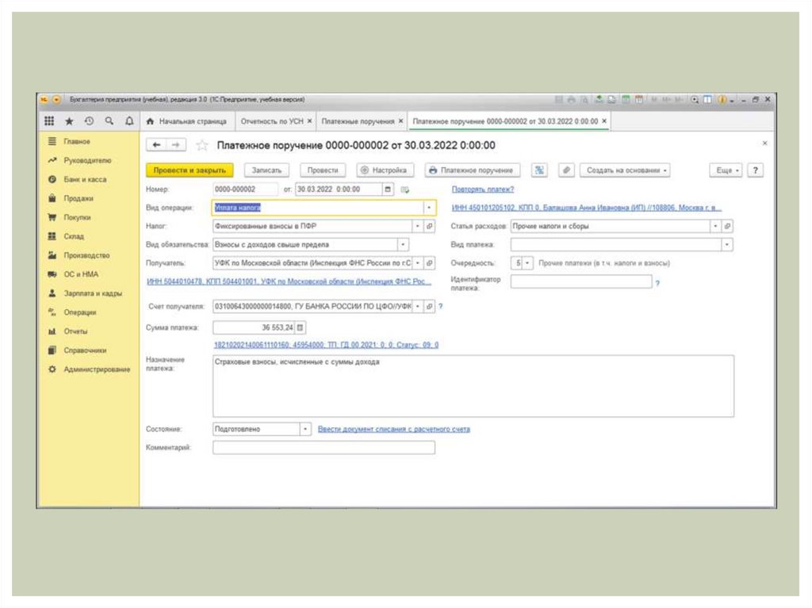Open the Банк и касса section
Image resolution: width=812 pixels, height=608 pixels.
[x=85, y=180]
